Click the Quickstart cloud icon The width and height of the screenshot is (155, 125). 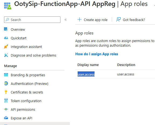pyautogui.click(x=6, y=38)
